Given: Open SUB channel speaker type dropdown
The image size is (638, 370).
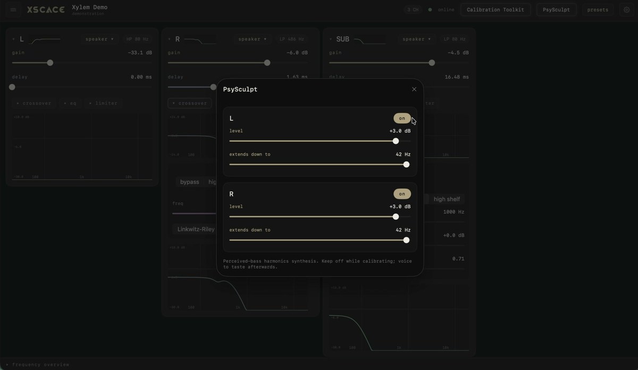Looking at the screenshot, I should point(417,39).
